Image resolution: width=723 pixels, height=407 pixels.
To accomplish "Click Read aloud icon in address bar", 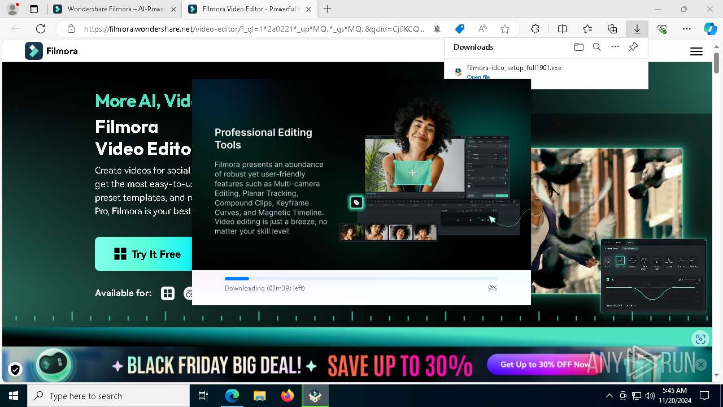I will coord(482,29).
